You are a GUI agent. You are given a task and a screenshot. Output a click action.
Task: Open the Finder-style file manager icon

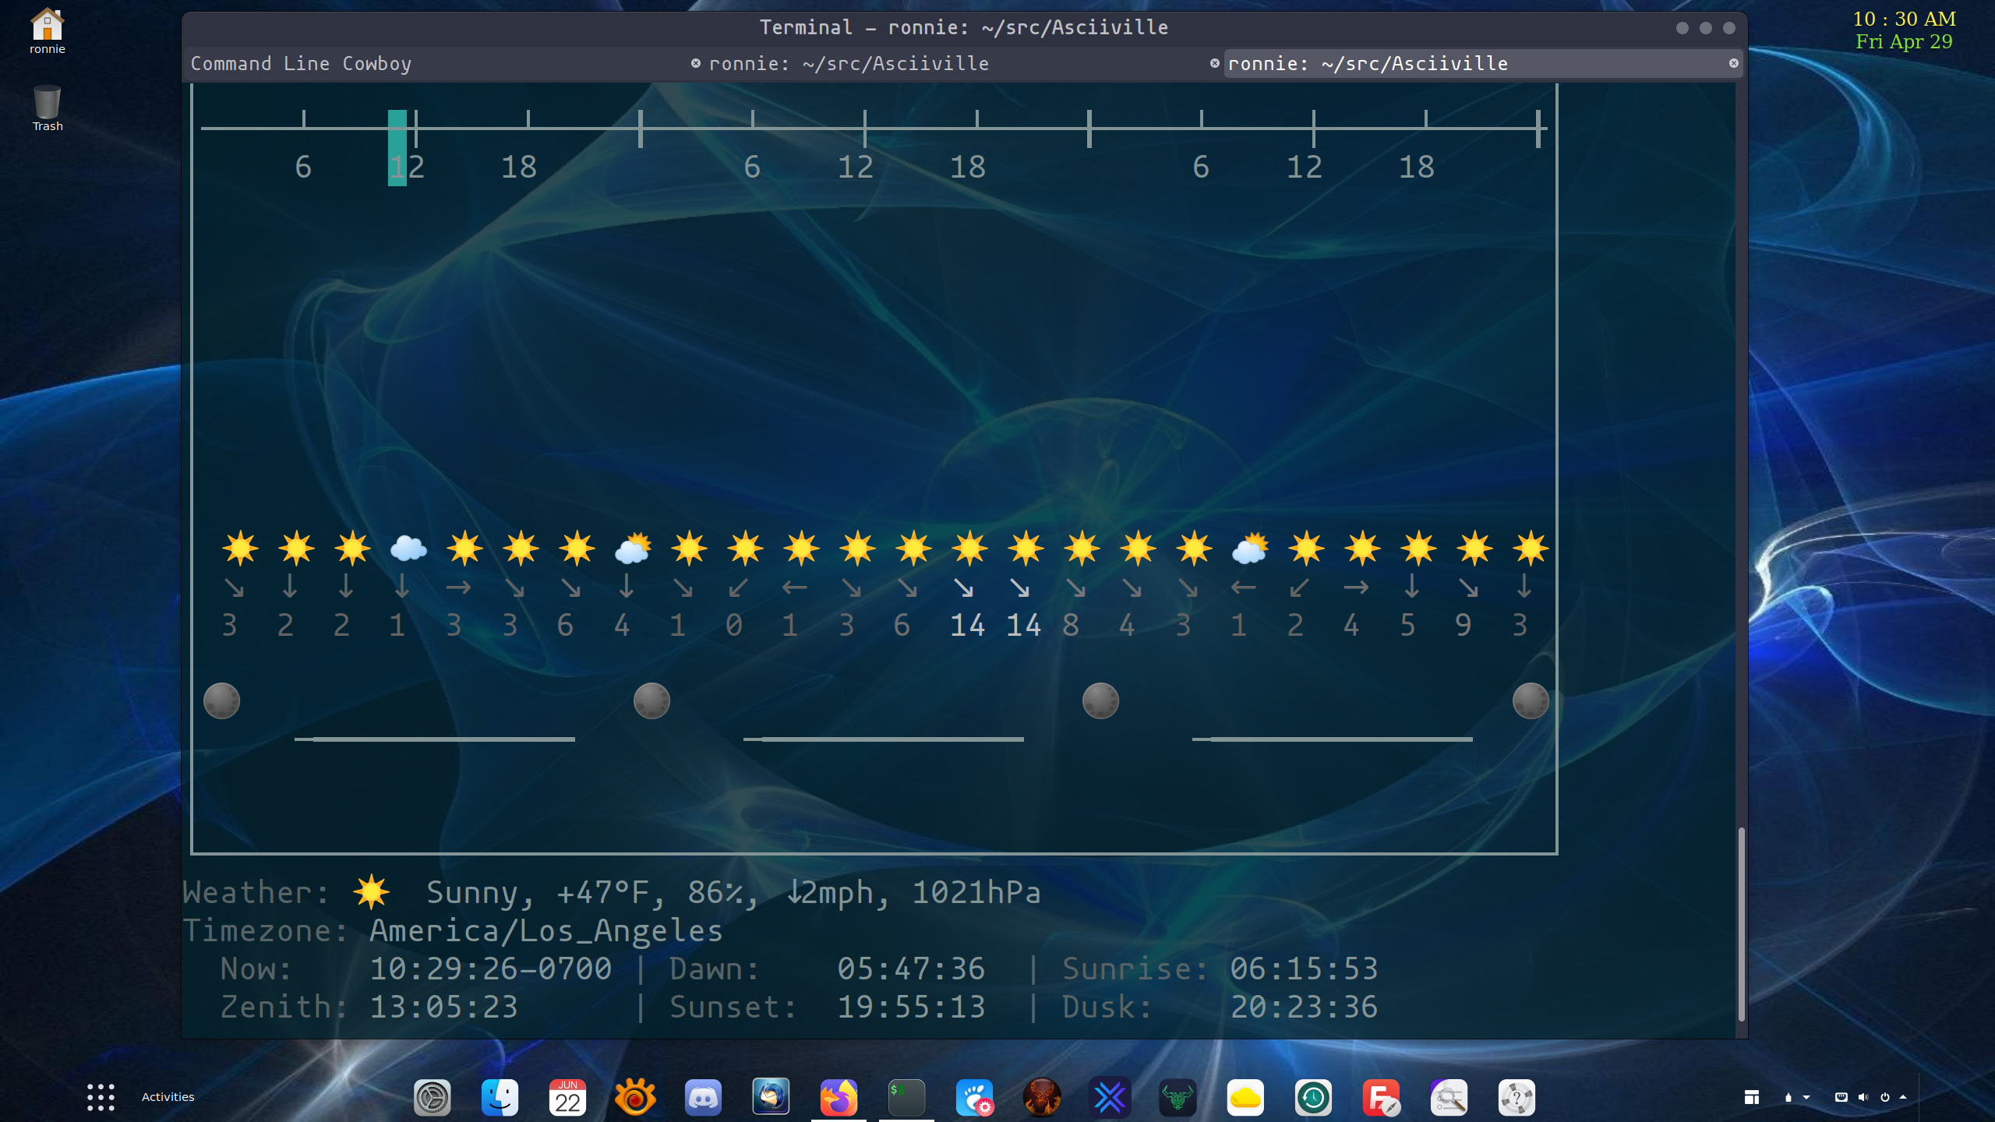(500, 1098)
